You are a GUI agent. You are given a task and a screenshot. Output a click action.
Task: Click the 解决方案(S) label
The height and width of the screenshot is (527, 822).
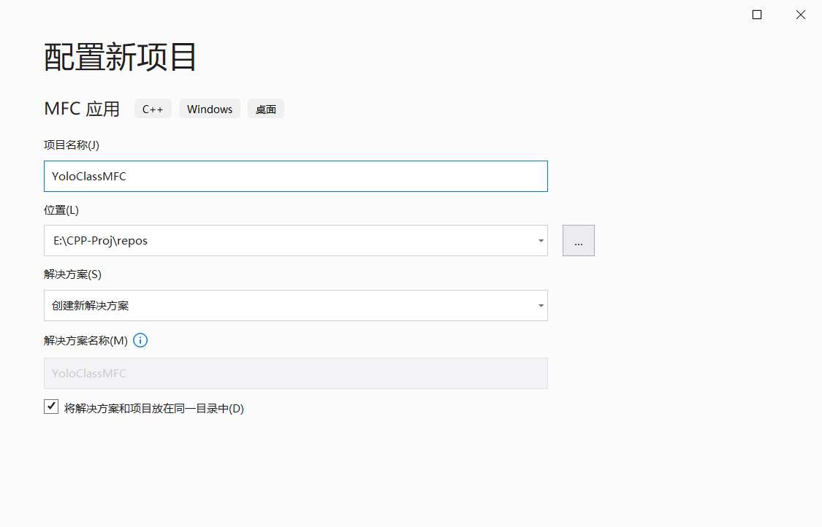[x=72, y=274]
